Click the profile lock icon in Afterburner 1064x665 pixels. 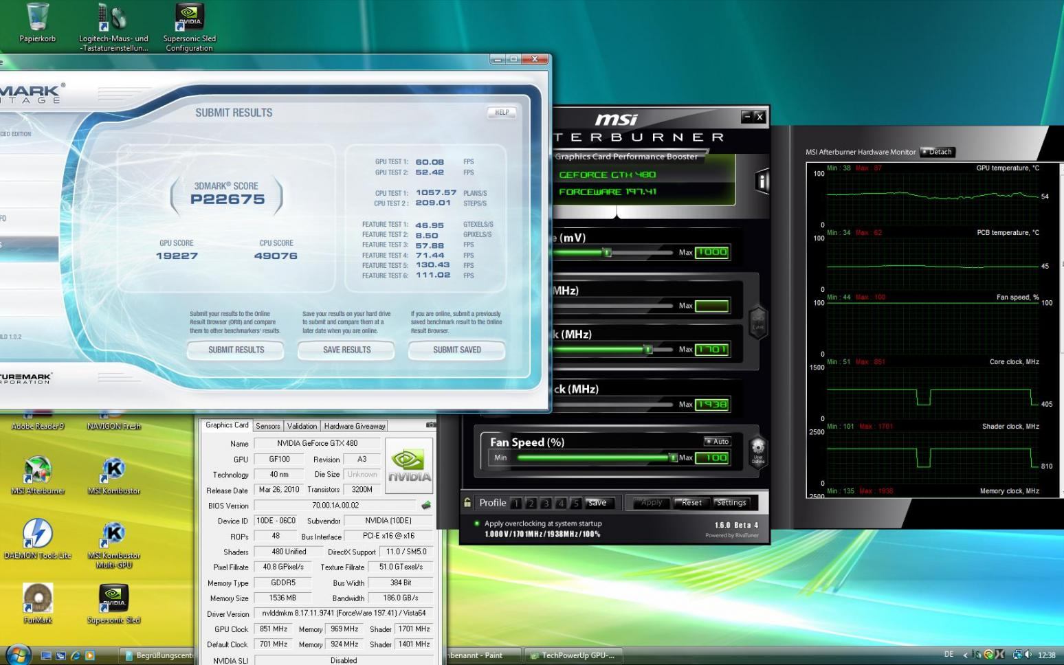[x=467, y=503]
